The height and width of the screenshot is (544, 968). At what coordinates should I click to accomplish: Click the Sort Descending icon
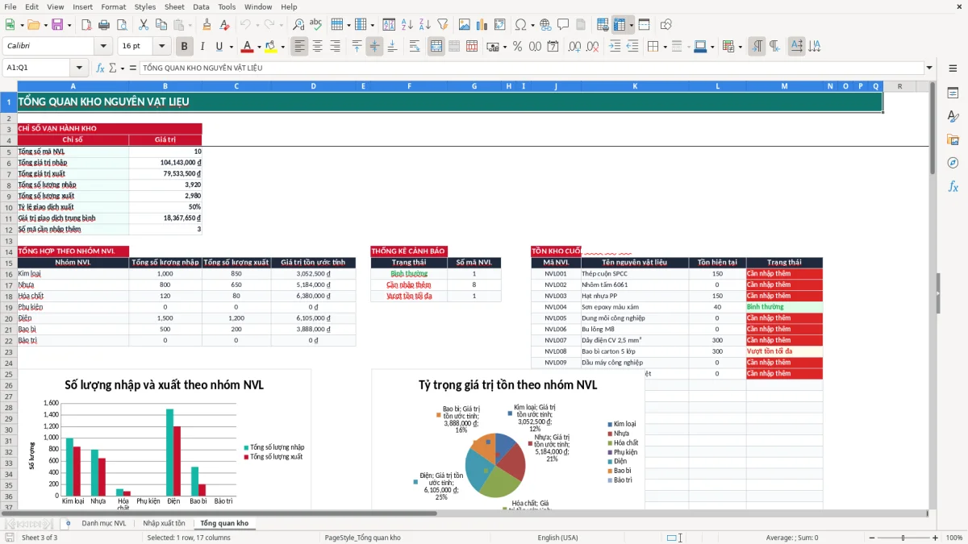tap(424, 25)
